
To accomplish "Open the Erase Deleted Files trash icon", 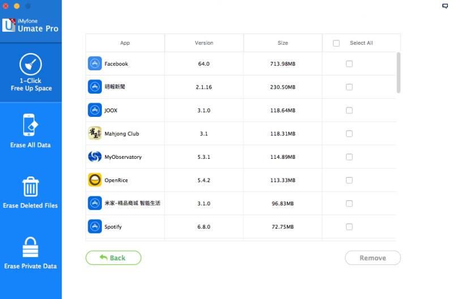I will pyautogui.click(x=31, y=187).
